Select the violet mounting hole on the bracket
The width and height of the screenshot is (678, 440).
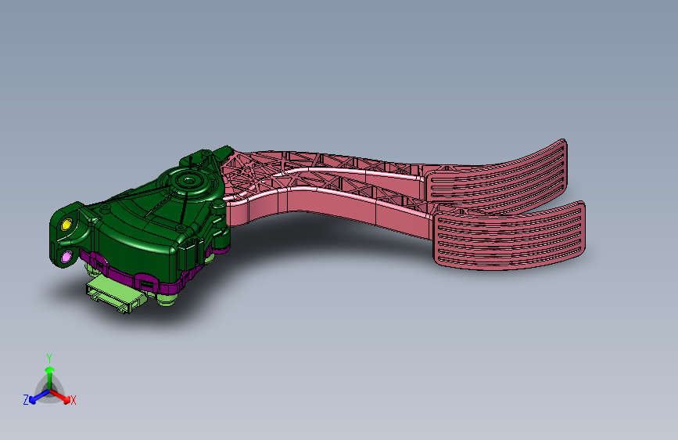[66, 257]
